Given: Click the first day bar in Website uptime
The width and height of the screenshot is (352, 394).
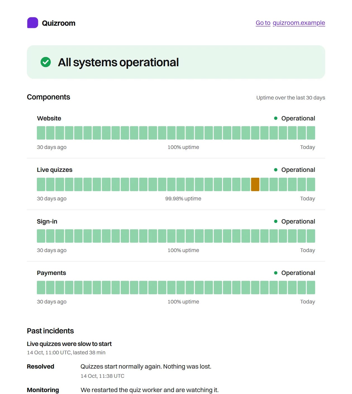Looking at the screenshot, I should click(x=41, y=133).
